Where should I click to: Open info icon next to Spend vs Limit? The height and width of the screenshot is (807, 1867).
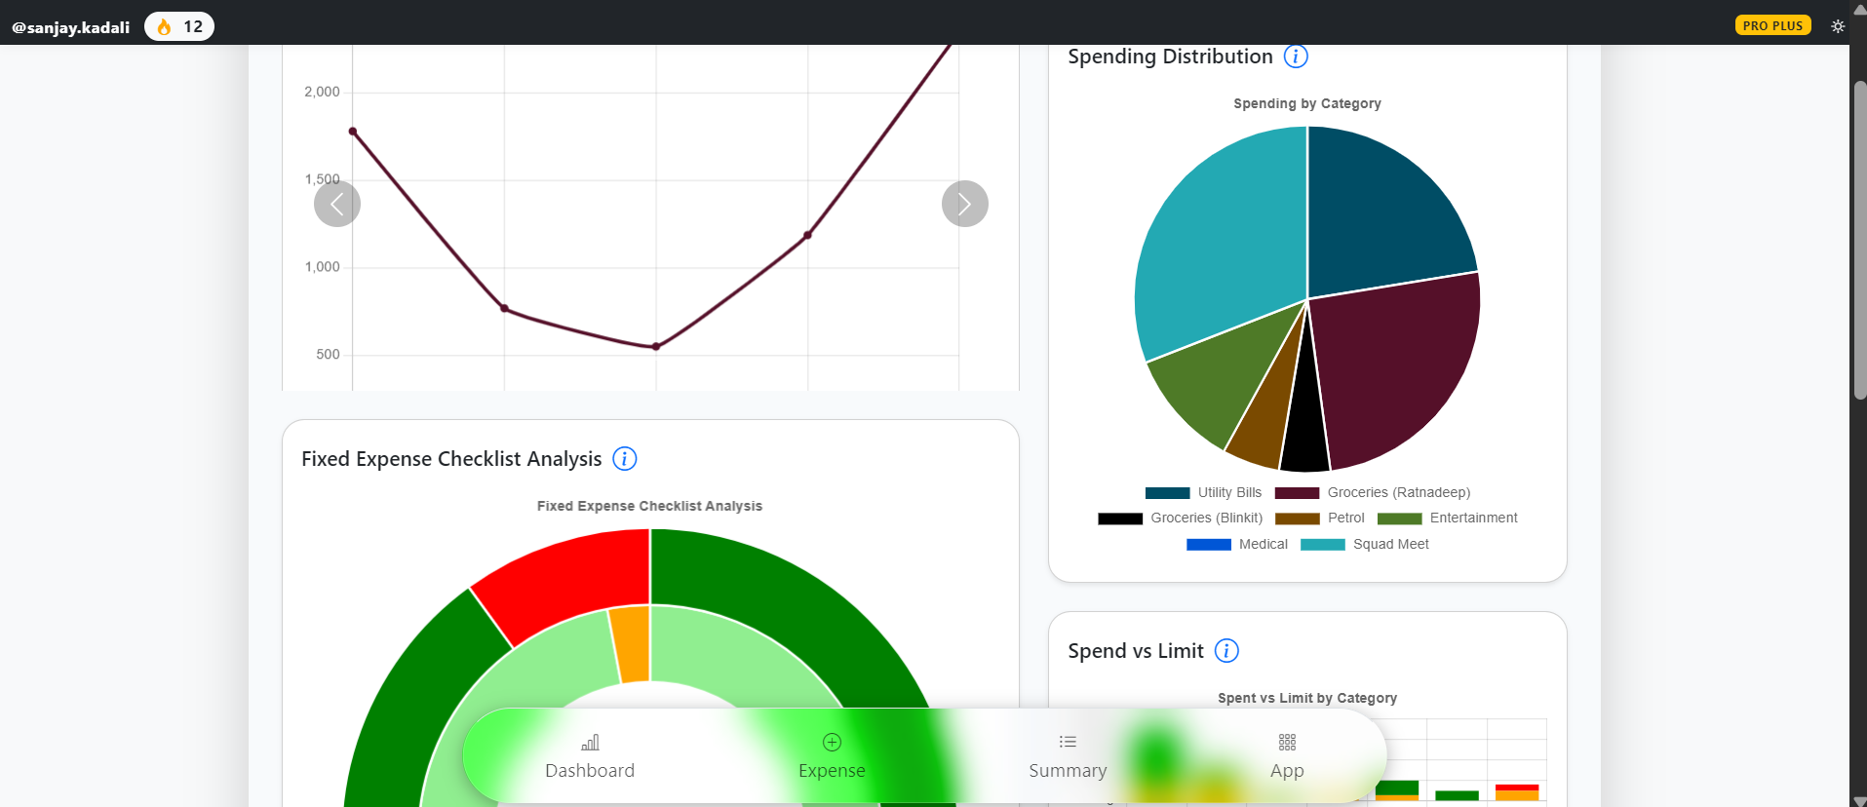pyautogui.click(x=1226, y=651)
